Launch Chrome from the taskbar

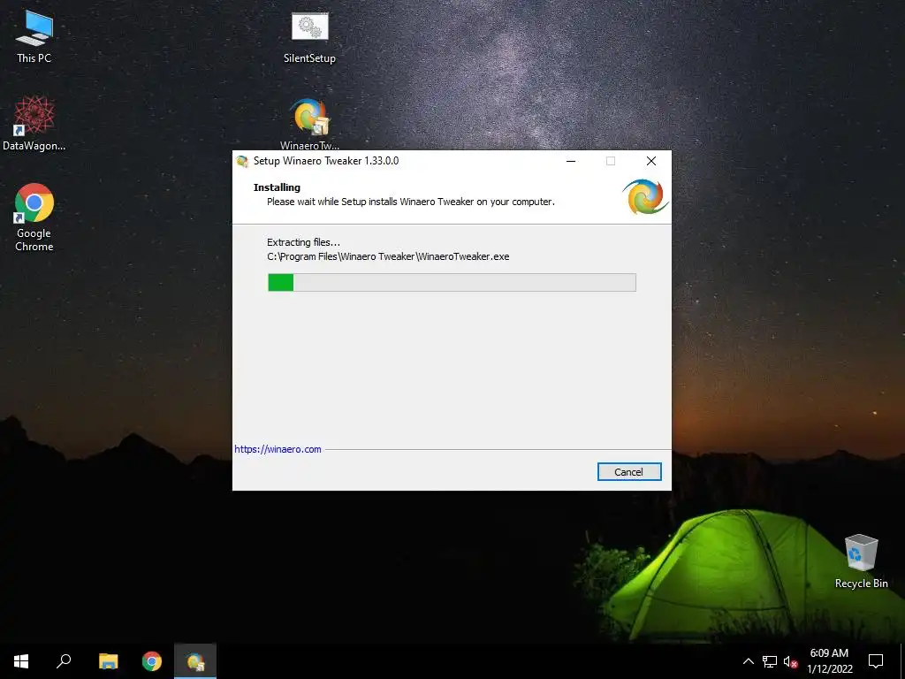click(x=152, y=661)
